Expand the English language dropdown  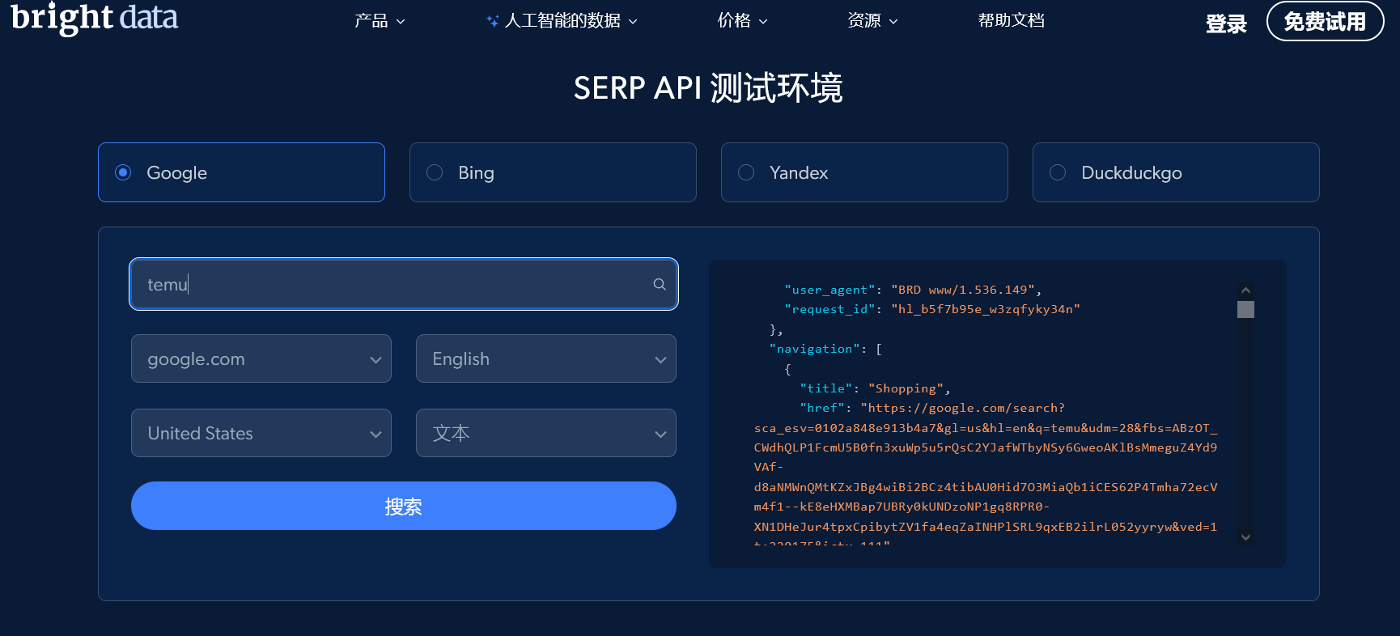point(546,358)
